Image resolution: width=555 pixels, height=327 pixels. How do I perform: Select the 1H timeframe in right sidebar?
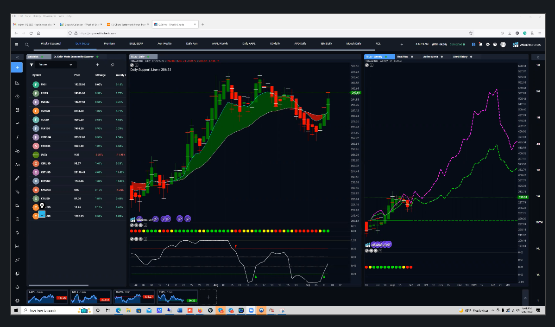(x=538, y=118)
